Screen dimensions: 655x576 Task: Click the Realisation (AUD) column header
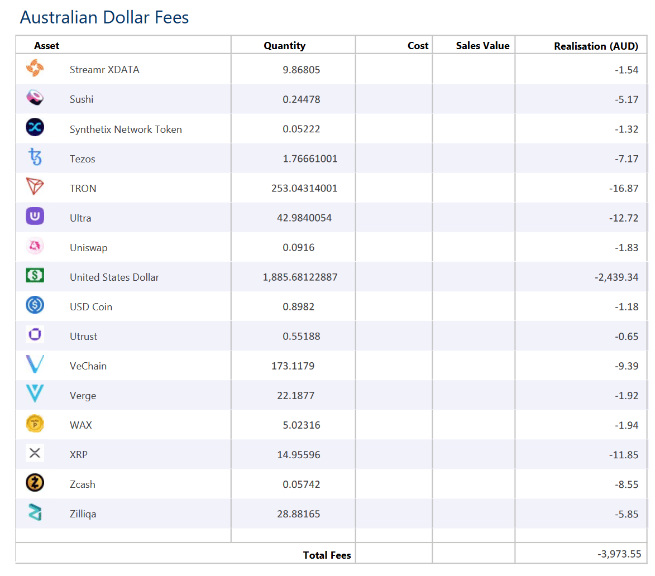point(596,46)
